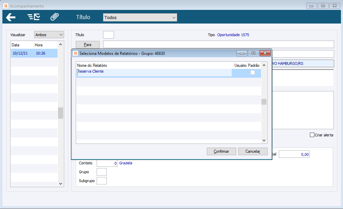The height and width of the screenshot is (209, 343).
Task: Enable the Criar alerta checkbox
Action: point(312,135)
